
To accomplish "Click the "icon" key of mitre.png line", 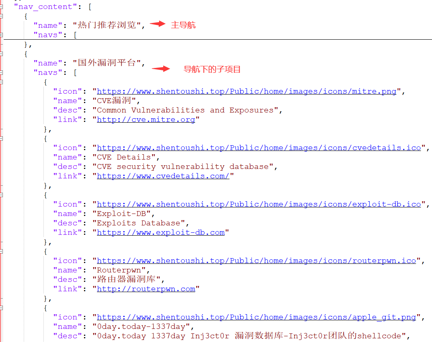I will click(68, 92).
